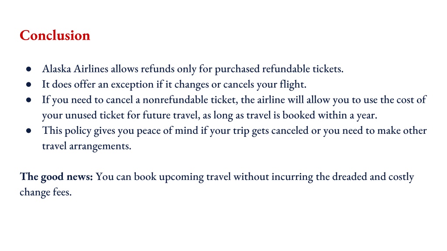The width and height of the screenshot is (447, 251).
Task: Click the bold 'The good news:' text
Action: coord(56,177)
